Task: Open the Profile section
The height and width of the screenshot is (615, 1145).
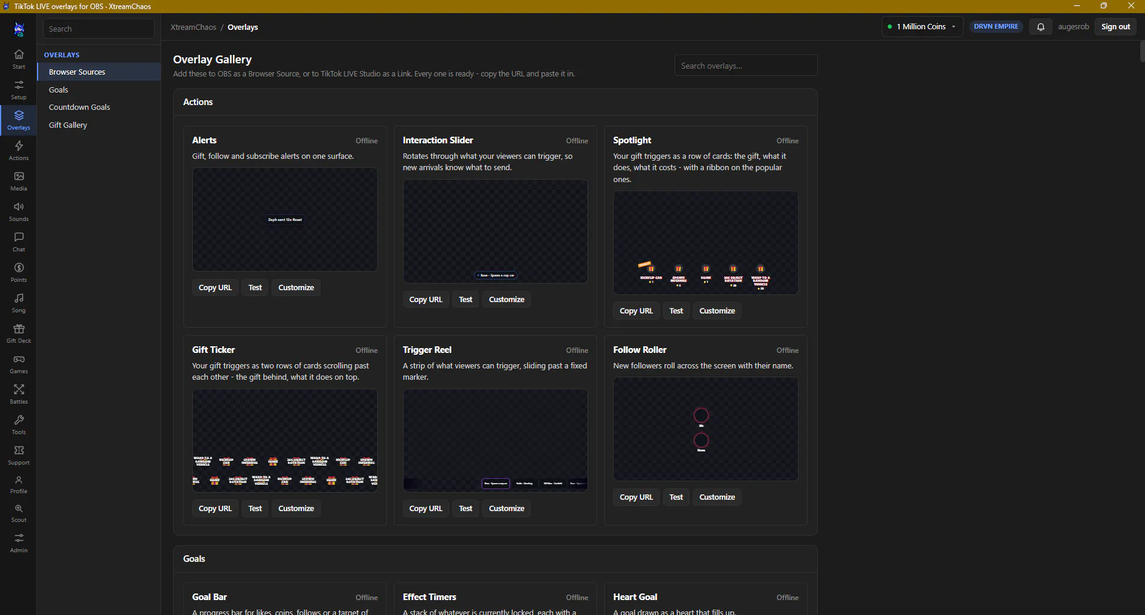Action: 19,484
